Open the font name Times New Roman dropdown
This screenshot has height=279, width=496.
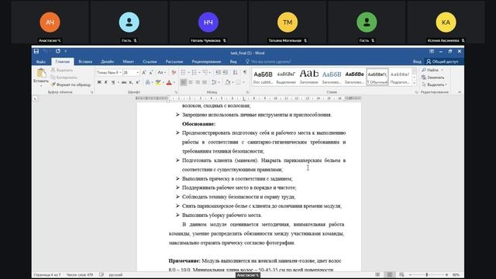(120, 72)
